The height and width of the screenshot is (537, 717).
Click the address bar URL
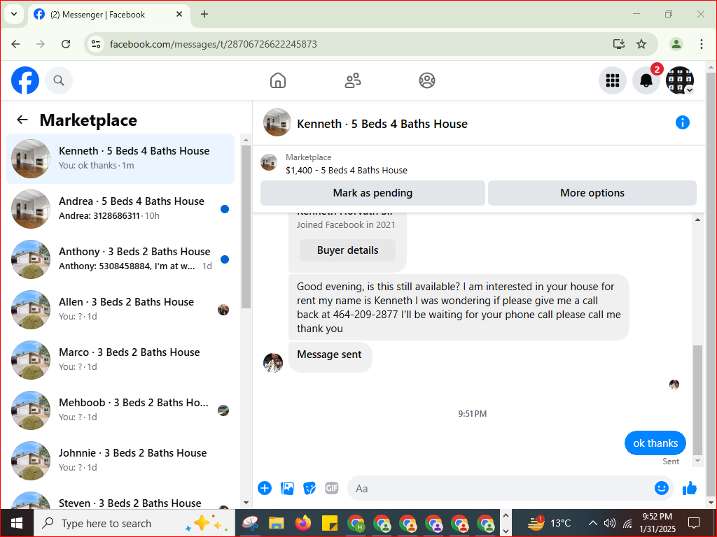coord(214,44)
